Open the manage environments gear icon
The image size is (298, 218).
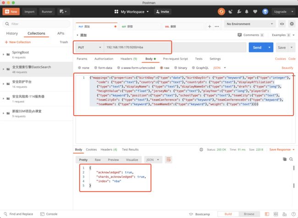292,24
